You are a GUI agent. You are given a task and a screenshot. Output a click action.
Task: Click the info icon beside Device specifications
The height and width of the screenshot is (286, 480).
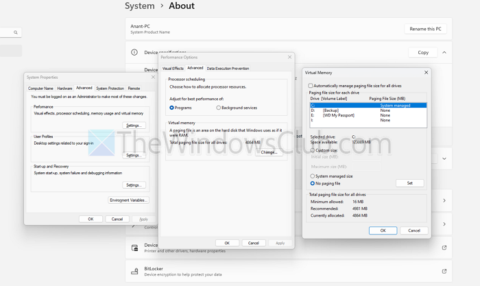134,52
